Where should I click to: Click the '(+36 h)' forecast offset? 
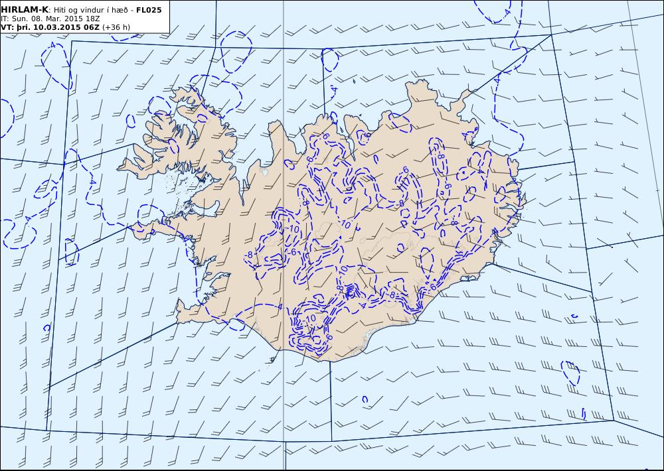(x=116, y=27)
